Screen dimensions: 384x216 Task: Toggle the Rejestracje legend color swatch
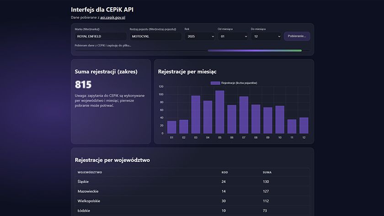point(215,83)
